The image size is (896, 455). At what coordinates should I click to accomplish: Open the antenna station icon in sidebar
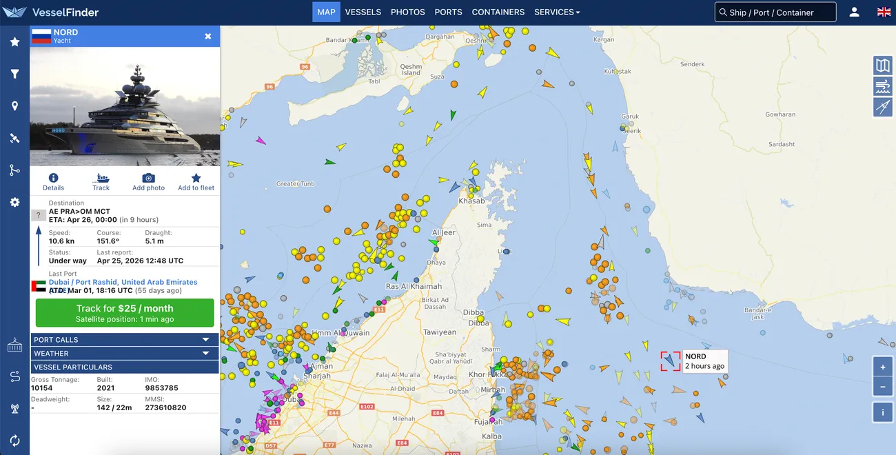point(14,408)
